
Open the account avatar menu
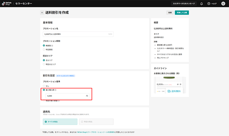pyautogui.click(x=223, y=4)
